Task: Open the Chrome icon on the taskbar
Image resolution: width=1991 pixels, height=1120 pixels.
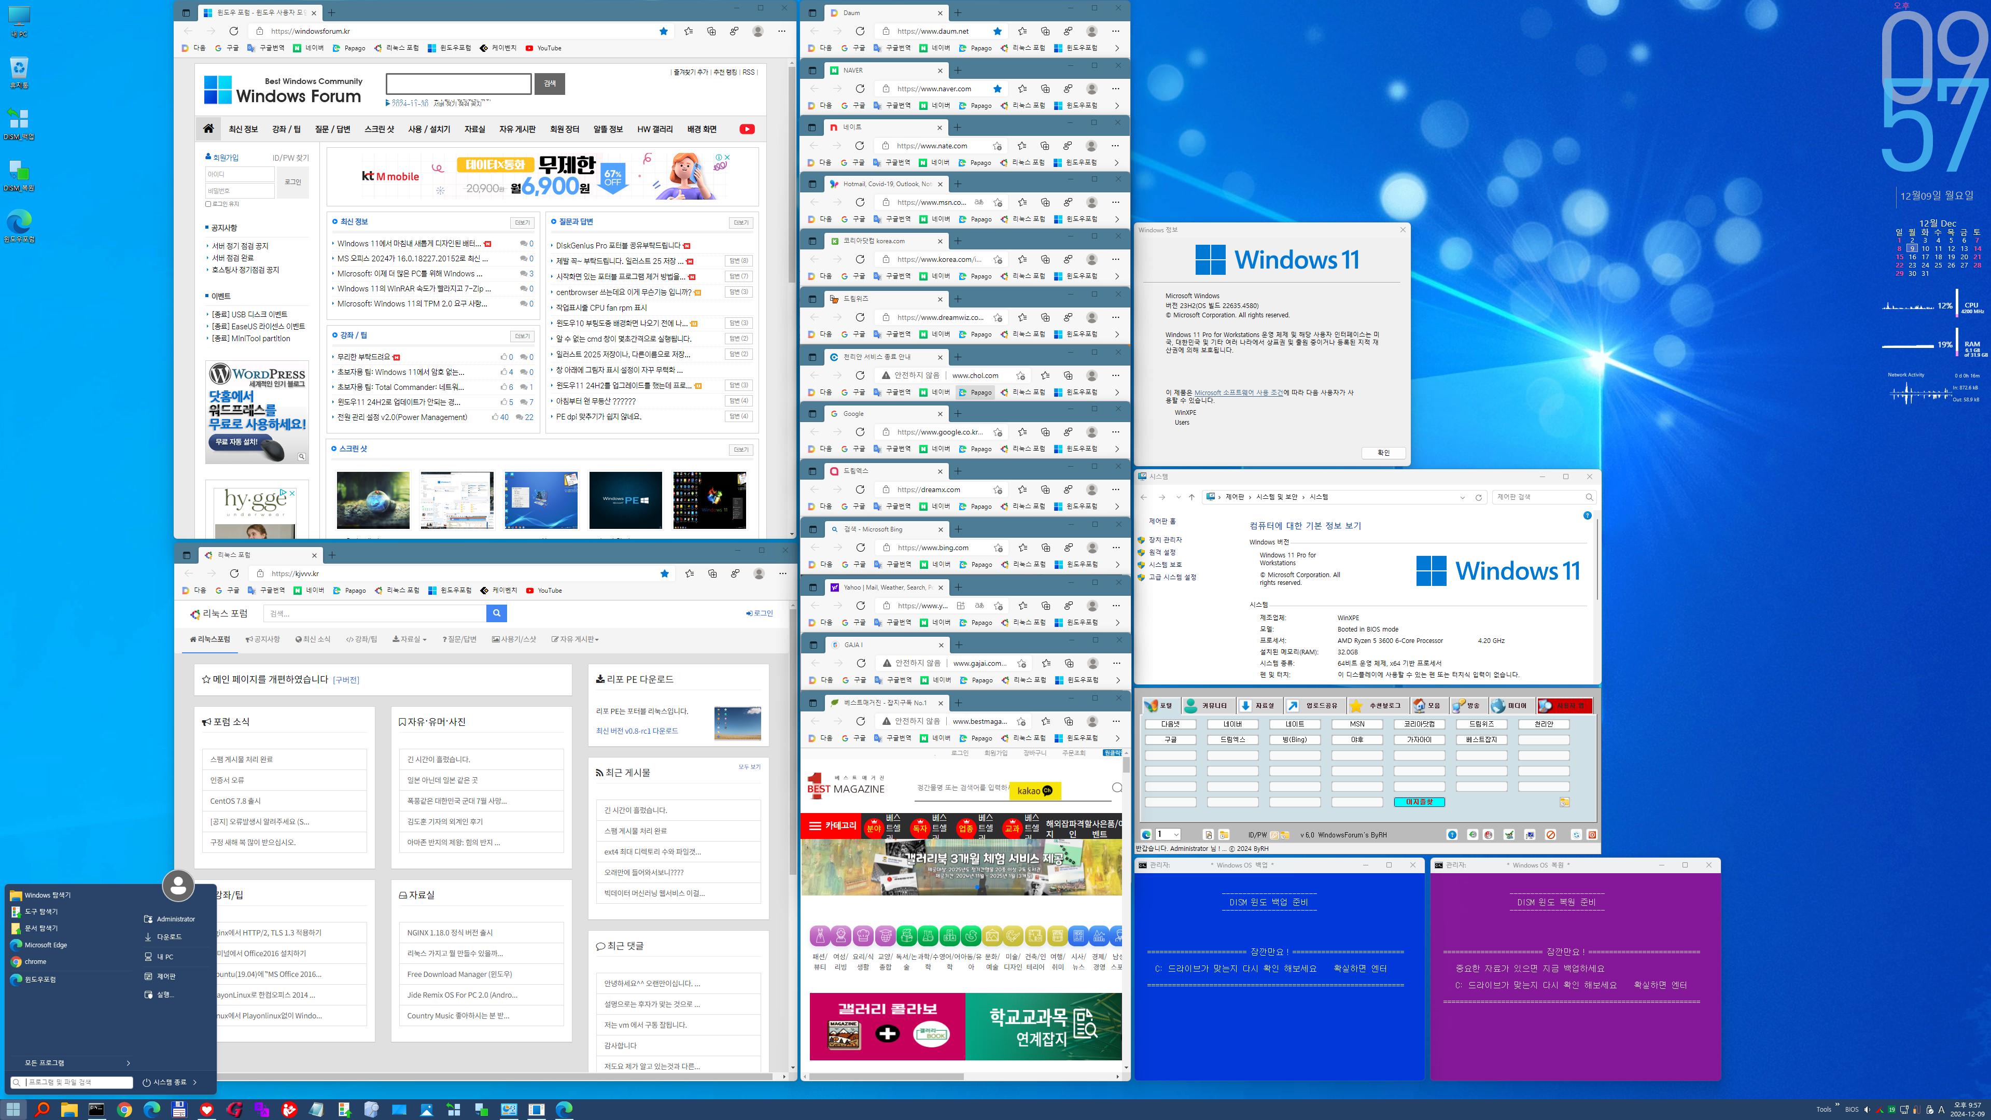Action: [124, 1109]
